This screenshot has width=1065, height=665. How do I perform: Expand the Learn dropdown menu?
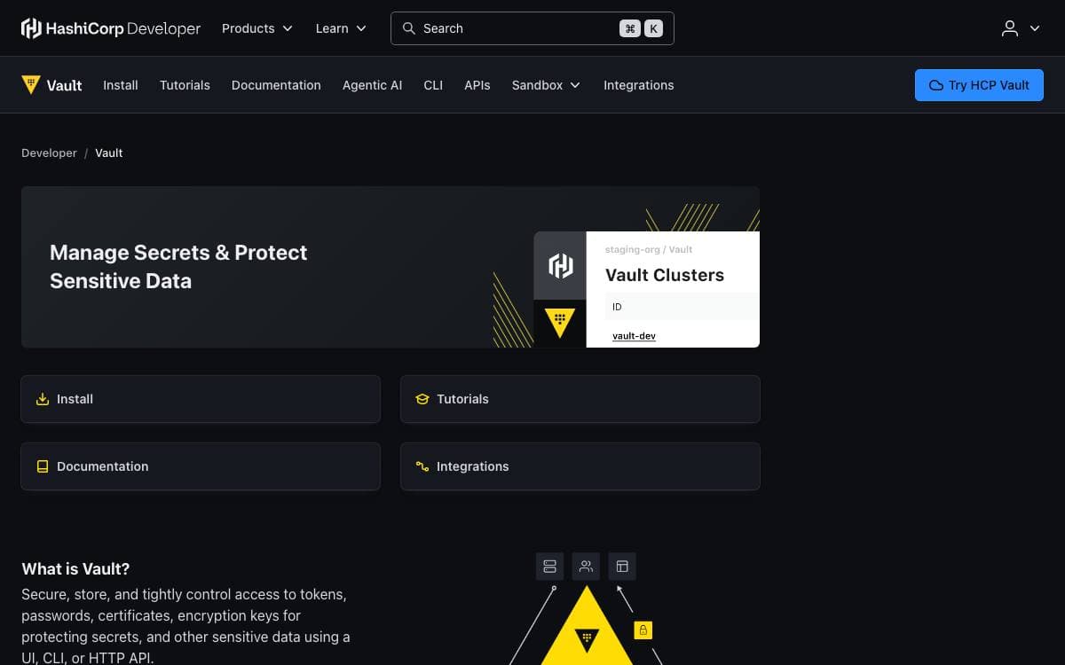(x=341, y=28)
